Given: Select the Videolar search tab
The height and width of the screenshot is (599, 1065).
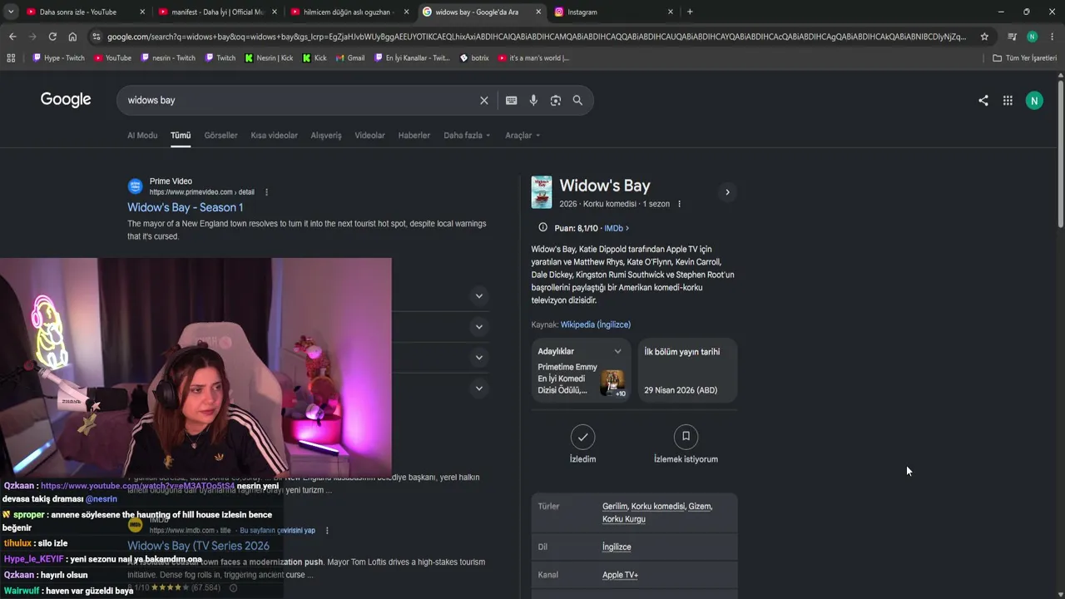Looking at the screenshot, I should pos(369,136).
